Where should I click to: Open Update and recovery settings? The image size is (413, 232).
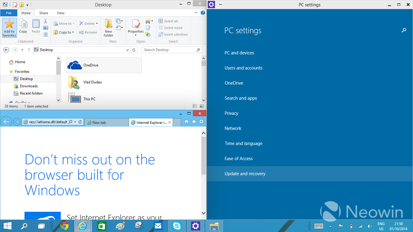pyautogui.click(x=245, y=174)
